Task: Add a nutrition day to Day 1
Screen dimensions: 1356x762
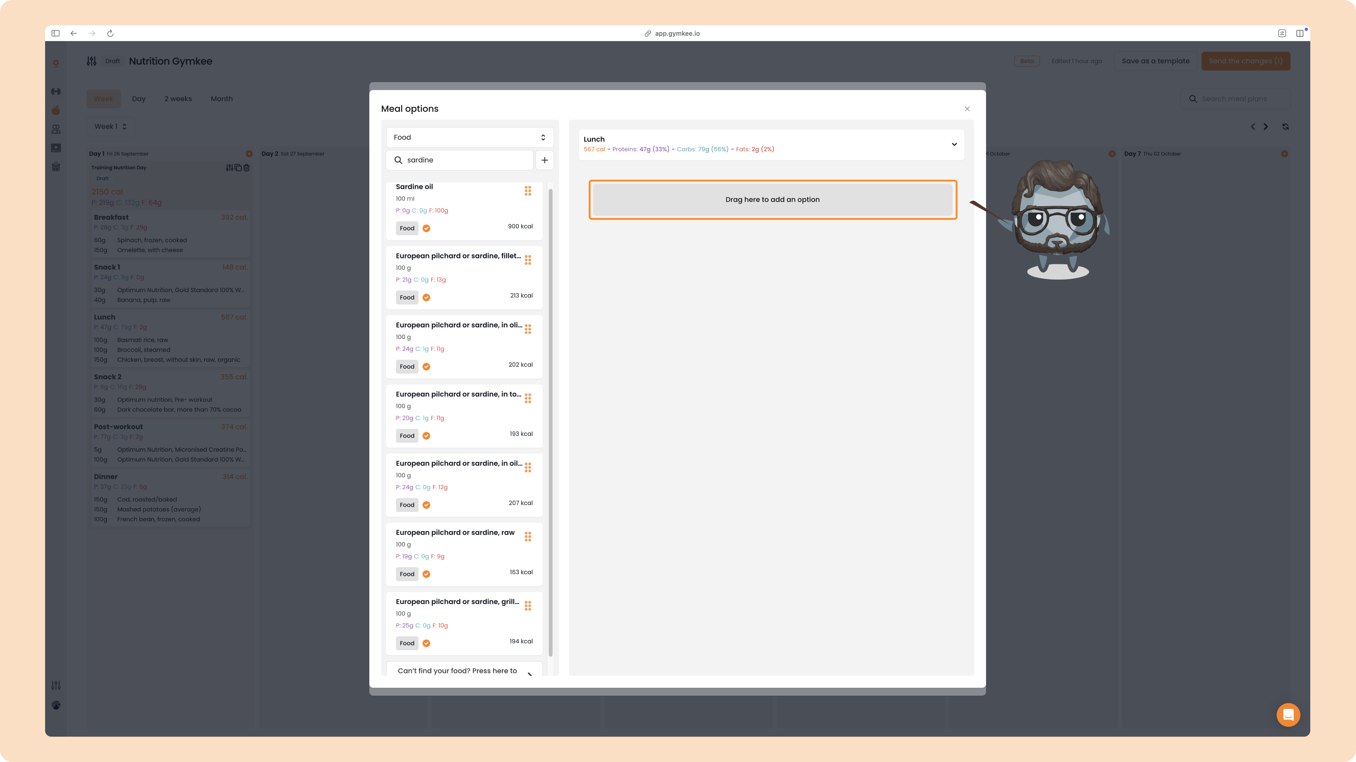Action: click(249, 154)
